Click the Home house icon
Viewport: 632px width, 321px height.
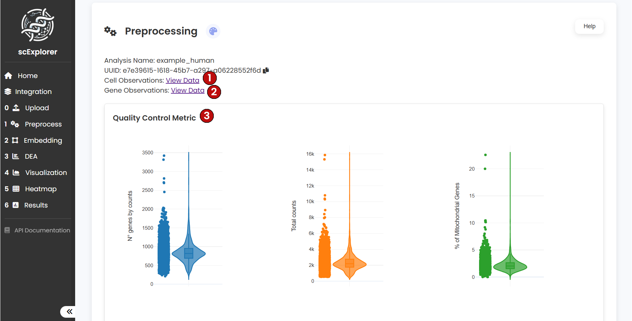pyautogui.click(x=8, y=76)
